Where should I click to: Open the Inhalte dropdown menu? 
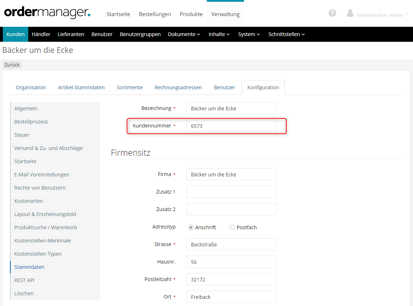(219, 34)
